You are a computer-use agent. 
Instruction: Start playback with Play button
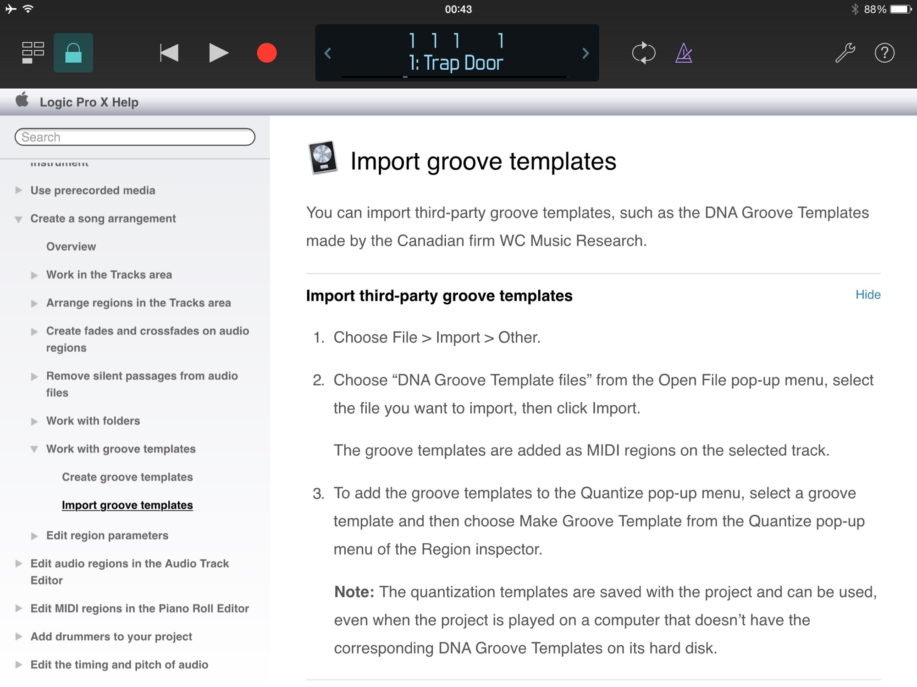(218, 53)
